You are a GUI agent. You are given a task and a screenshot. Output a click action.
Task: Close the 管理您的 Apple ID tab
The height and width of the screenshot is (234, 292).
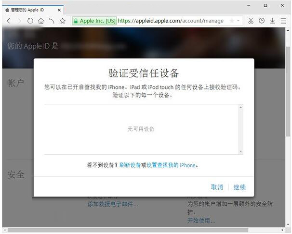59,10
